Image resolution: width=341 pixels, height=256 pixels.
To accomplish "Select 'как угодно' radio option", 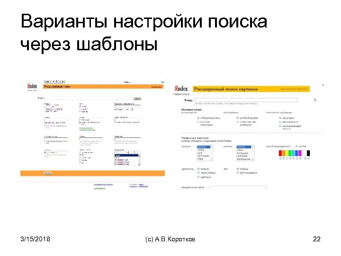I will click(280, 118).
